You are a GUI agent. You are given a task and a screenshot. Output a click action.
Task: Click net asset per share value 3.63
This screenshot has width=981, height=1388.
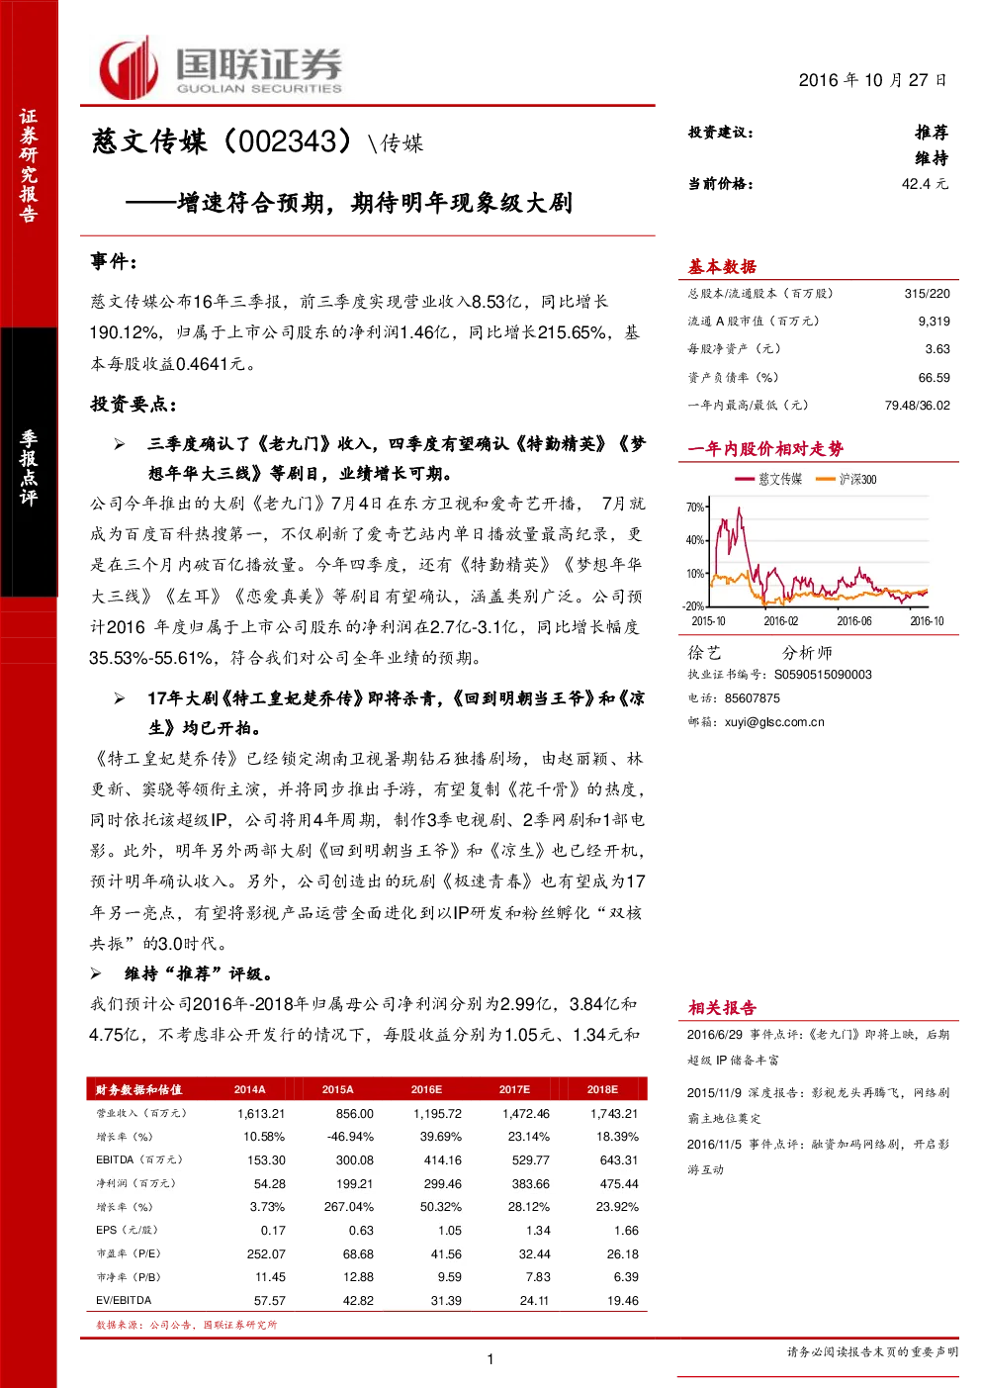point(937,349)
